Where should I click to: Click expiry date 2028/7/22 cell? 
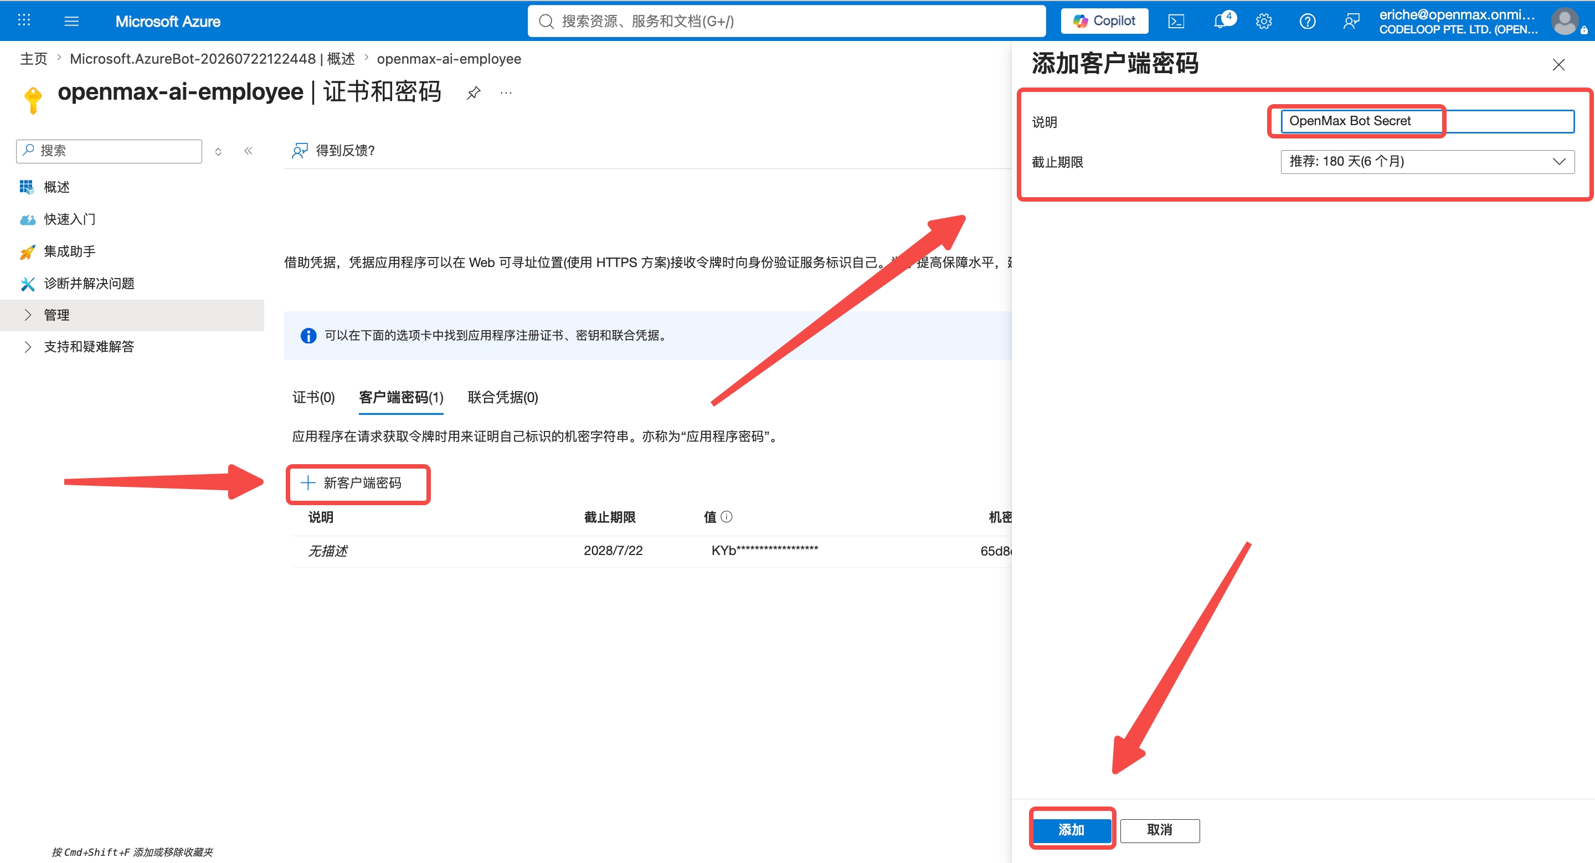[613, 551]
